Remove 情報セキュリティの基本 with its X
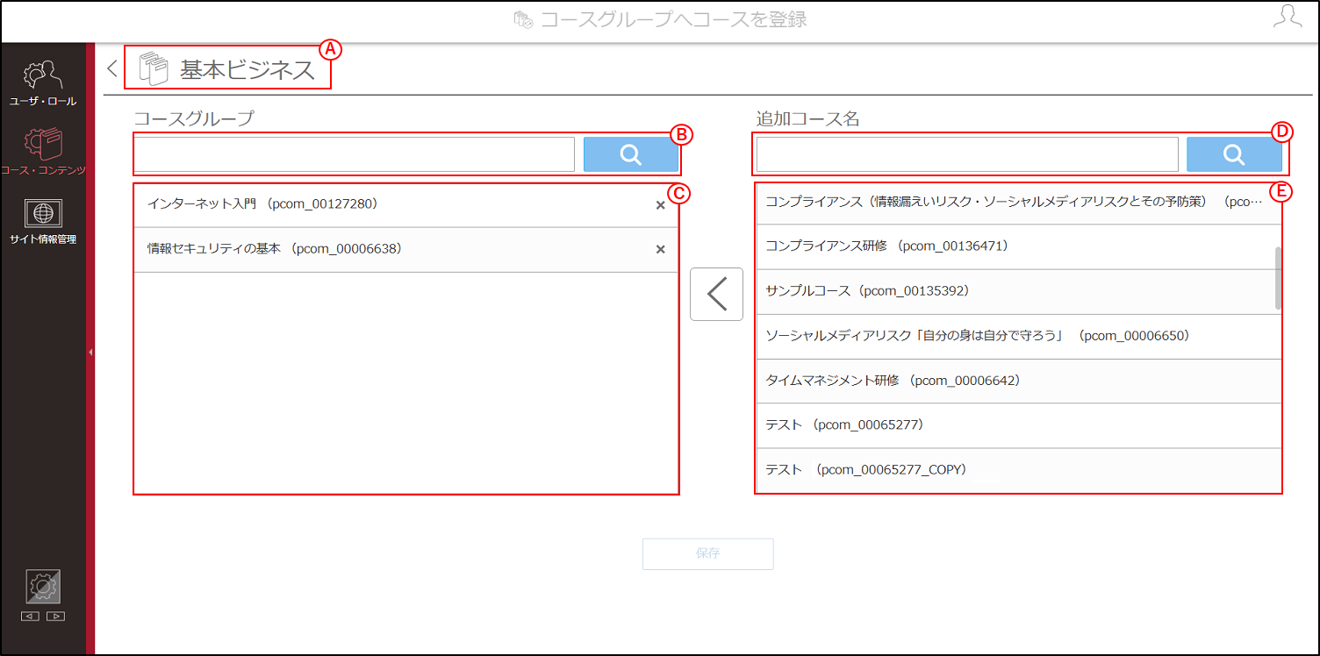 pyautogui.click(x=661, y=249)
